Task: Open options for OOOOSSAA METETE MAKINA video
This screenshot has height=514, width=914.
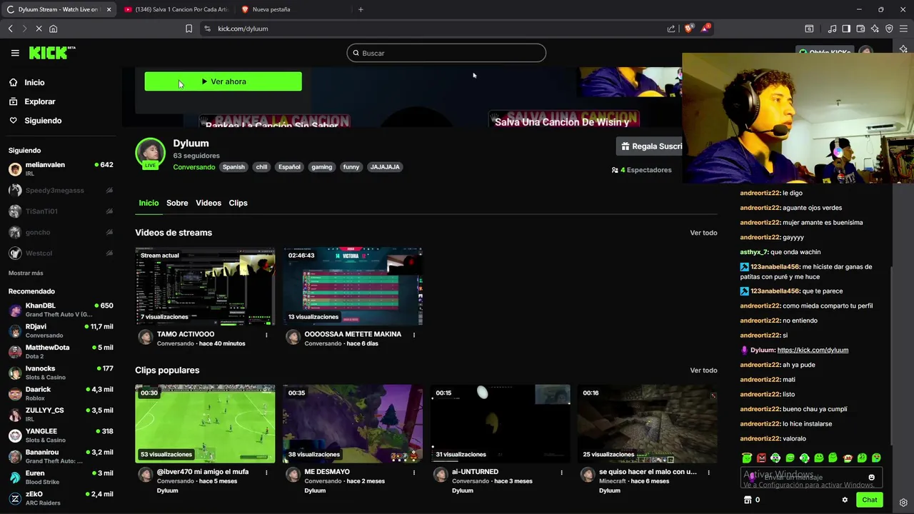Action: click(x=413, y=335)
